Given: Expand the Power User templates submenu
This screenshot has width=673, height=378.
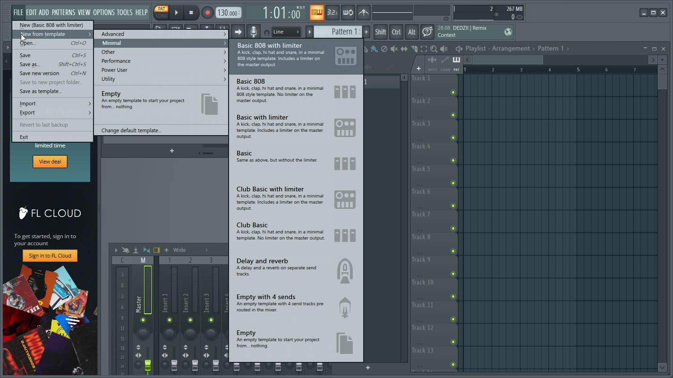Looking at the screenshot, I should tap(161, 70).
